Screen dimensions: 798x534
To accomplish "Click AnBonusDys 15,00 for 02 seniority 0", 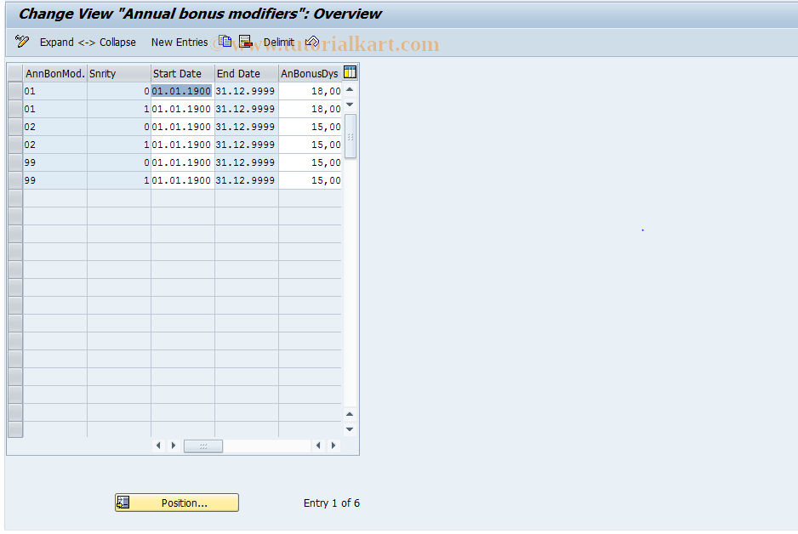I will (x=310, y=127).
